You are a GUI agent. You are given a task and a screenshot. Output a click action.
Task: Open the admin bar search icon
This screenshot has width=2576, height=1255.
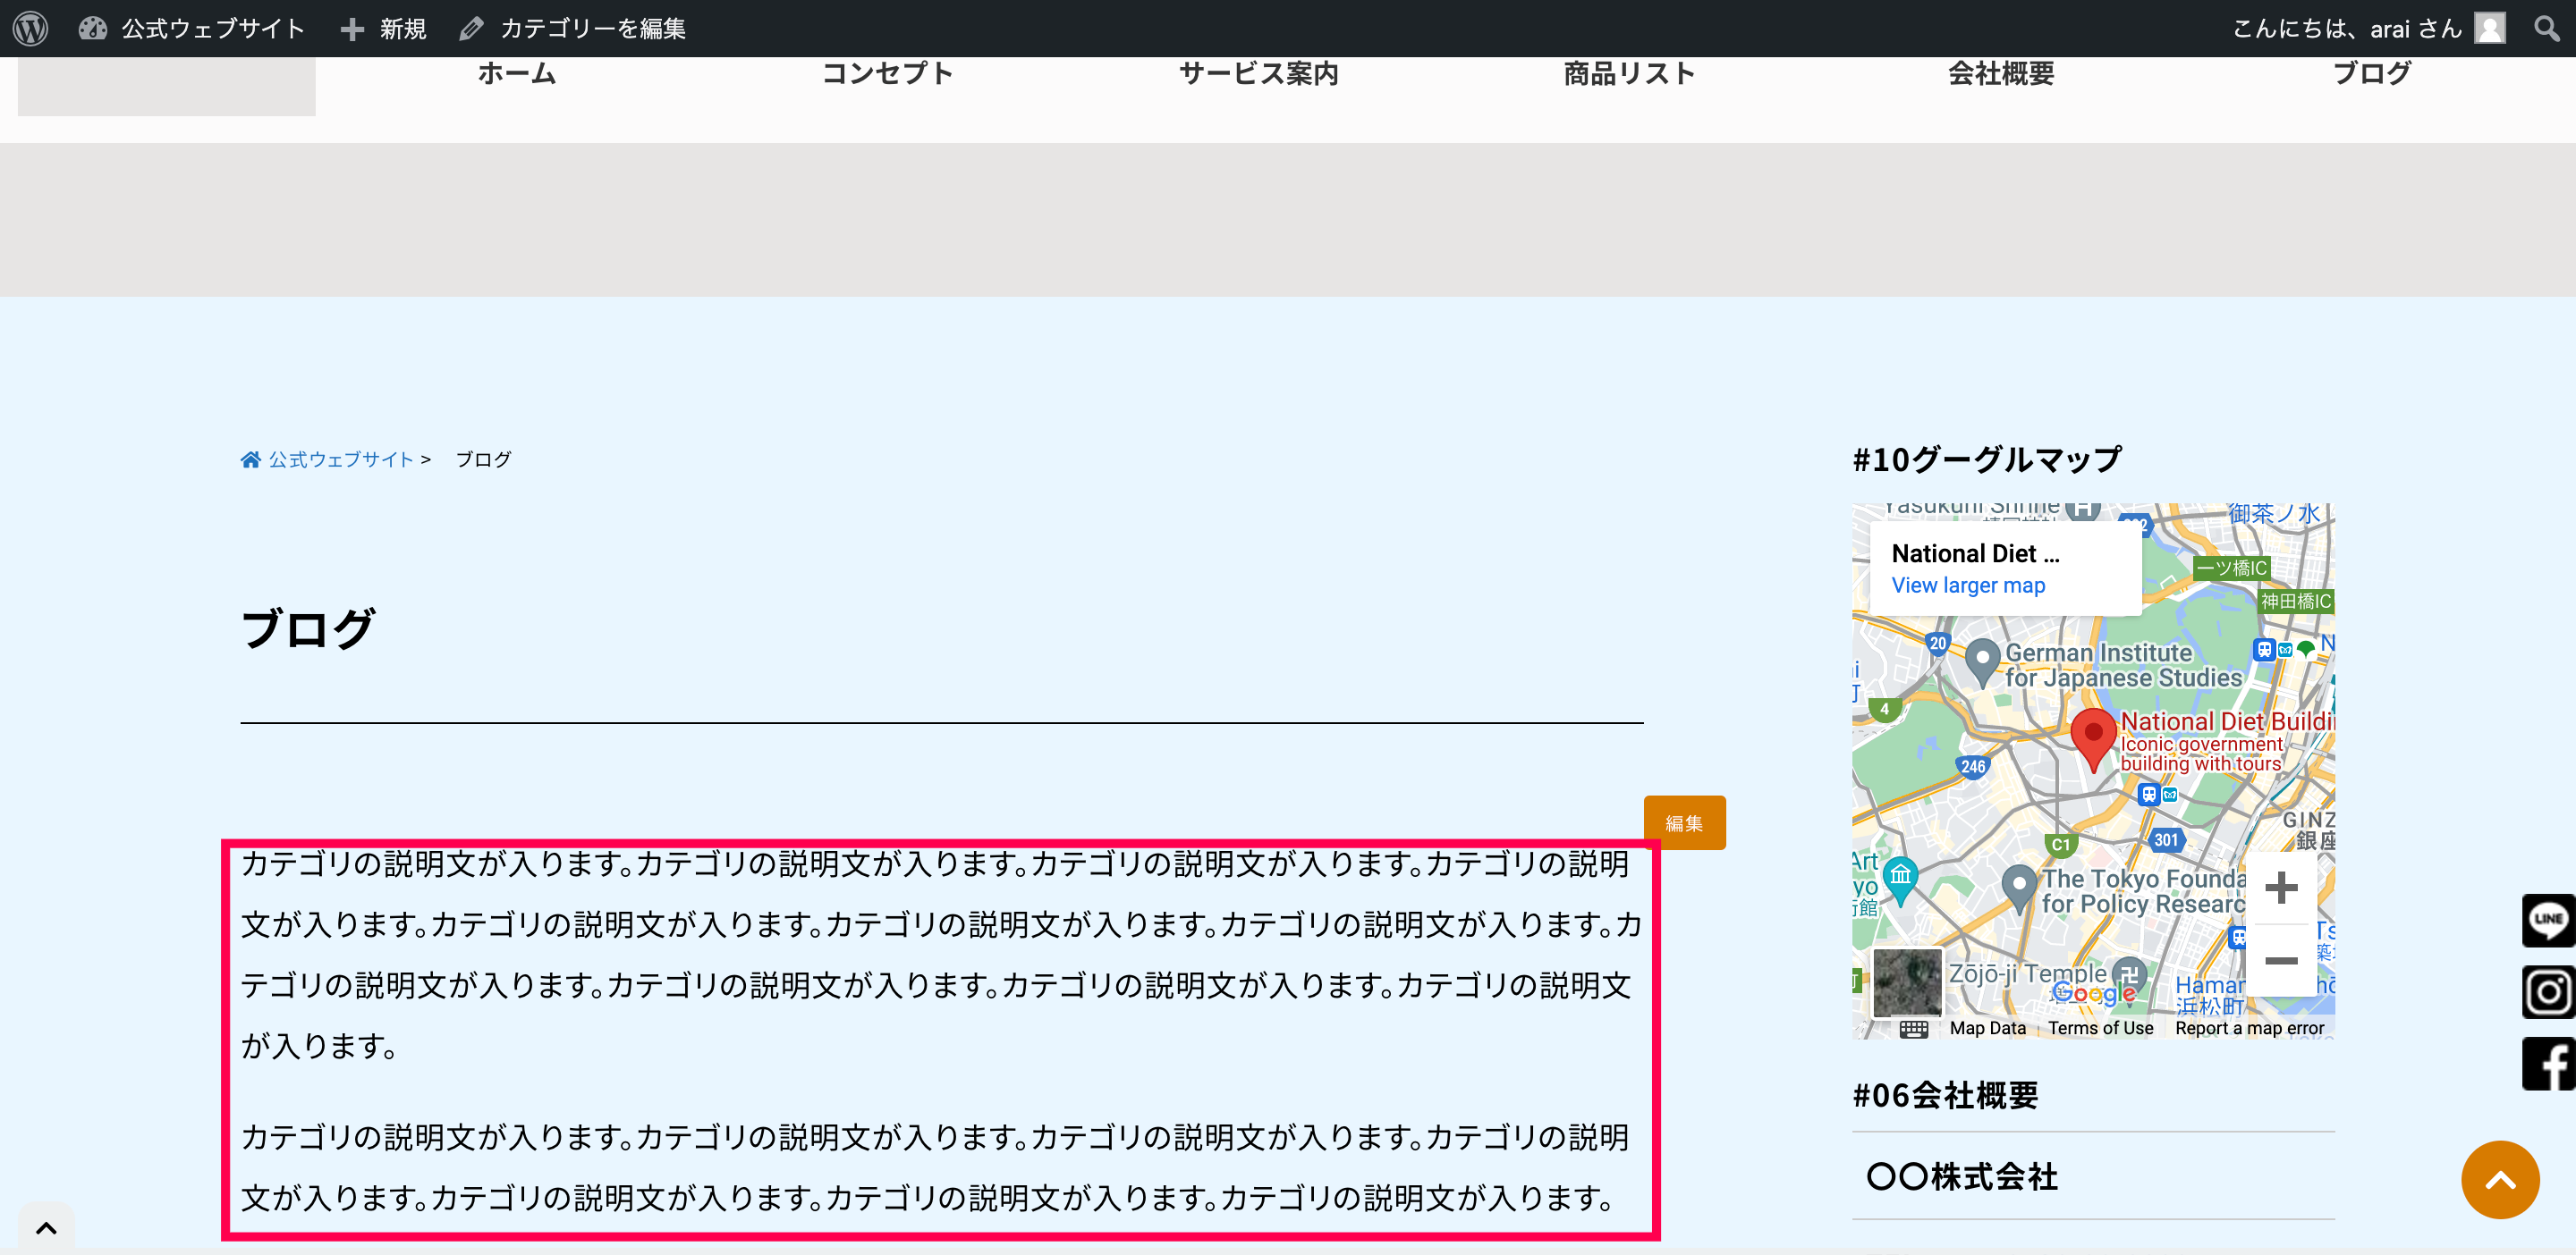[2548, 28]
